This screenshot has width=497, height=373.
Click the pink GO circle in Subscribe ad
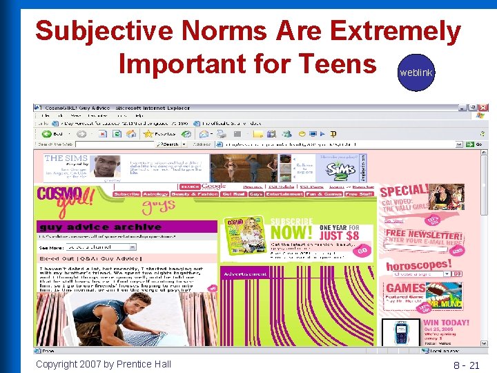coord(362,251)
